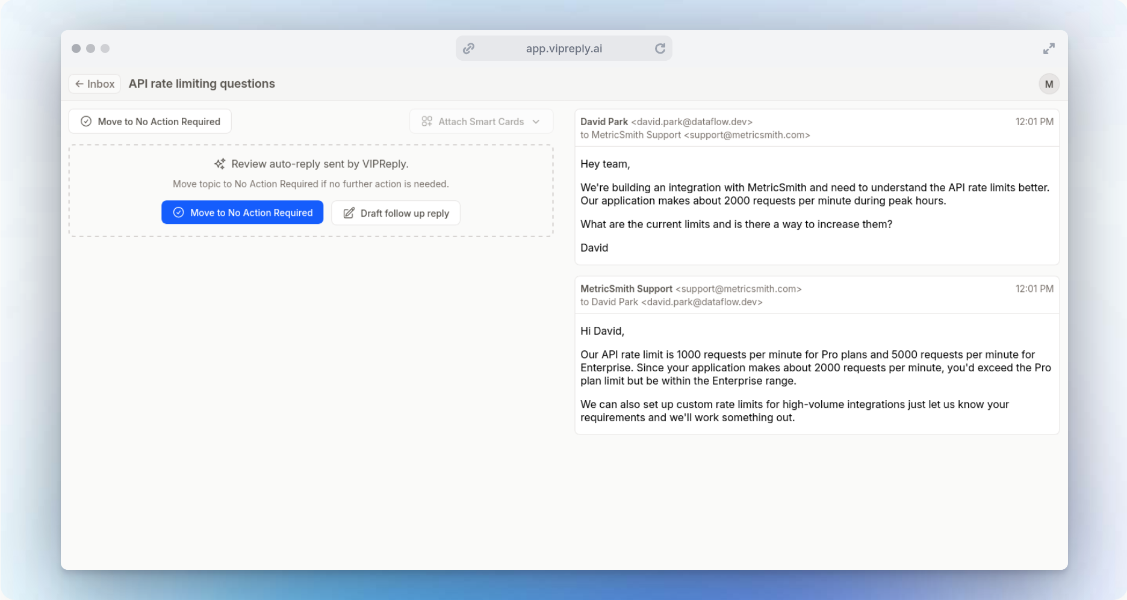The height and width of the screenshot is (600, 1127).
Task: Select the API rate limiting questions title
Action: [201, 84]
